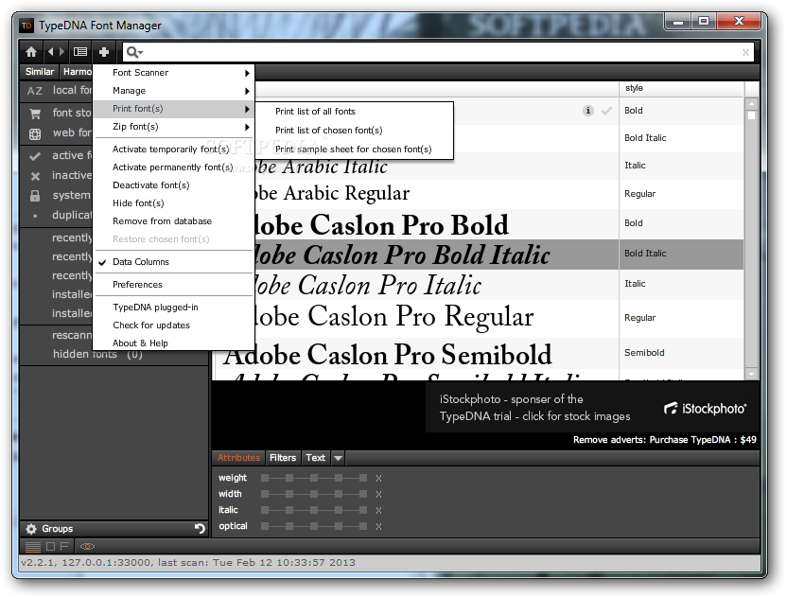This screenshot has height=598, width=787.
Task: Click the grey checkmark on the first Bold row
Action: (606, 111)
